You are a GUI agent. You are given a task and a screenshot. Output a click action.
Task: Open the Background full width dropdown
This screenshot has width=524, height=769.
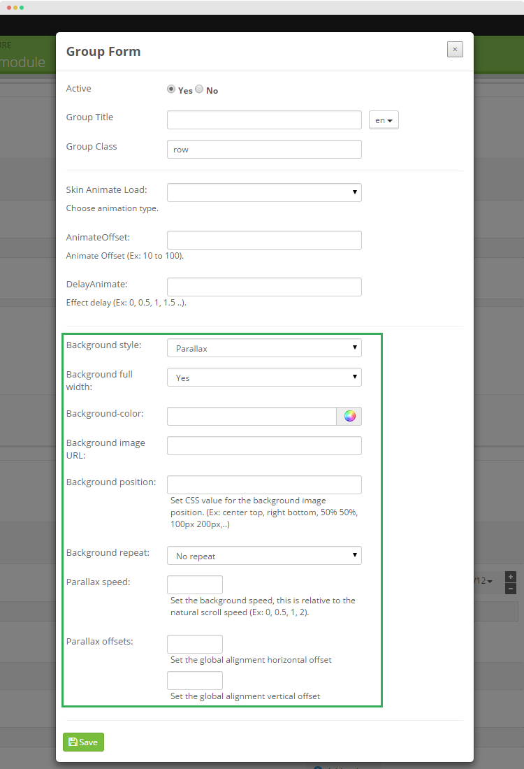(264, 377)
